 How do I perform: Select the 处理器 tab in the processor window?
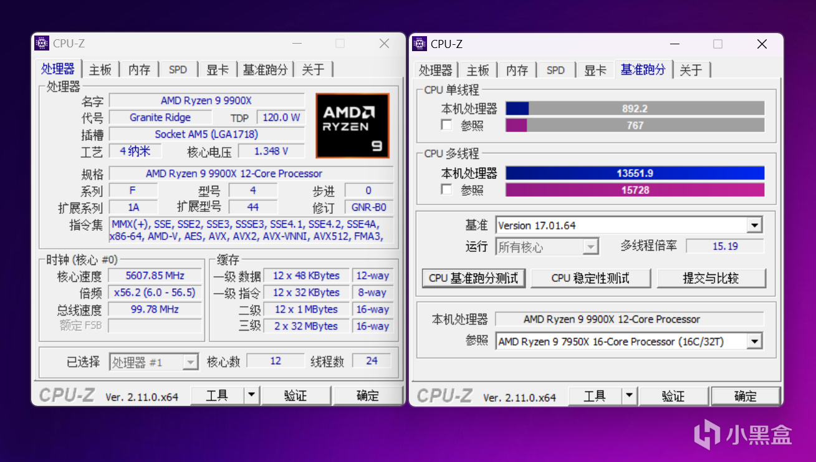[x=58, y=69]
